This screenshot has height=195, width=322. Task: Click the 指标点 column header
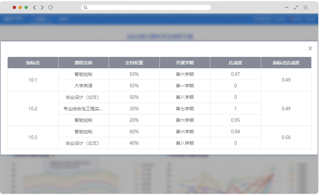(33, 63)
